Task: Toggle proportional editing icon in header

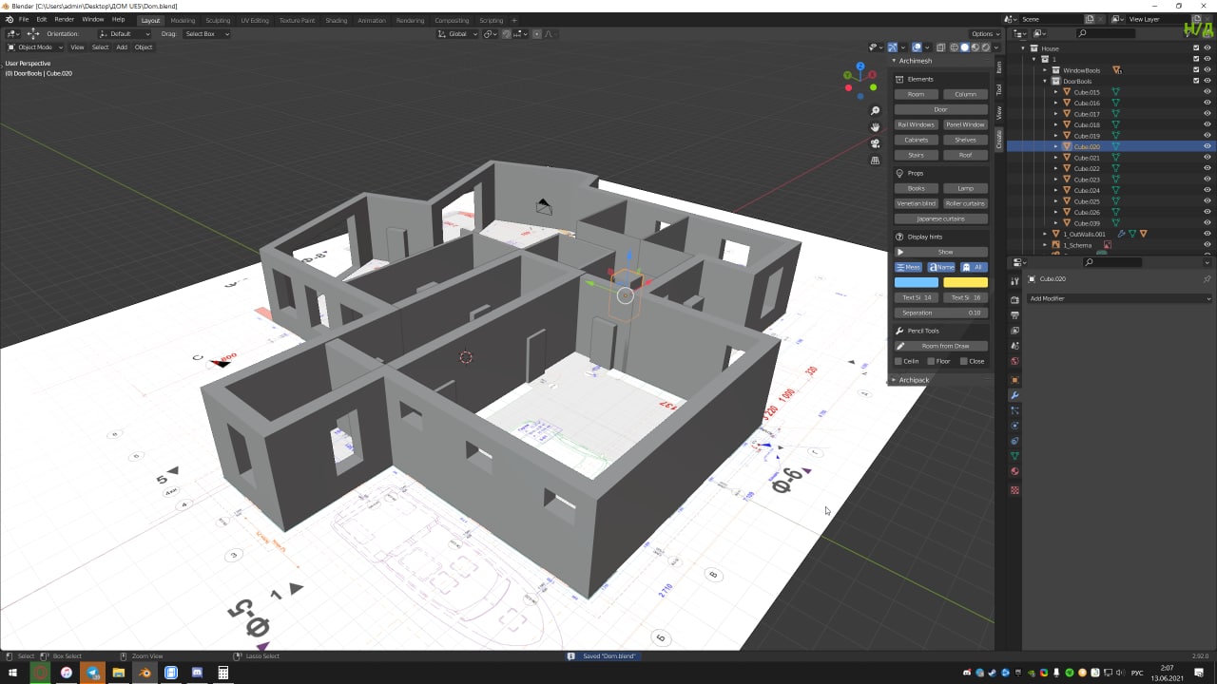Action: click(x=537, y=34)
